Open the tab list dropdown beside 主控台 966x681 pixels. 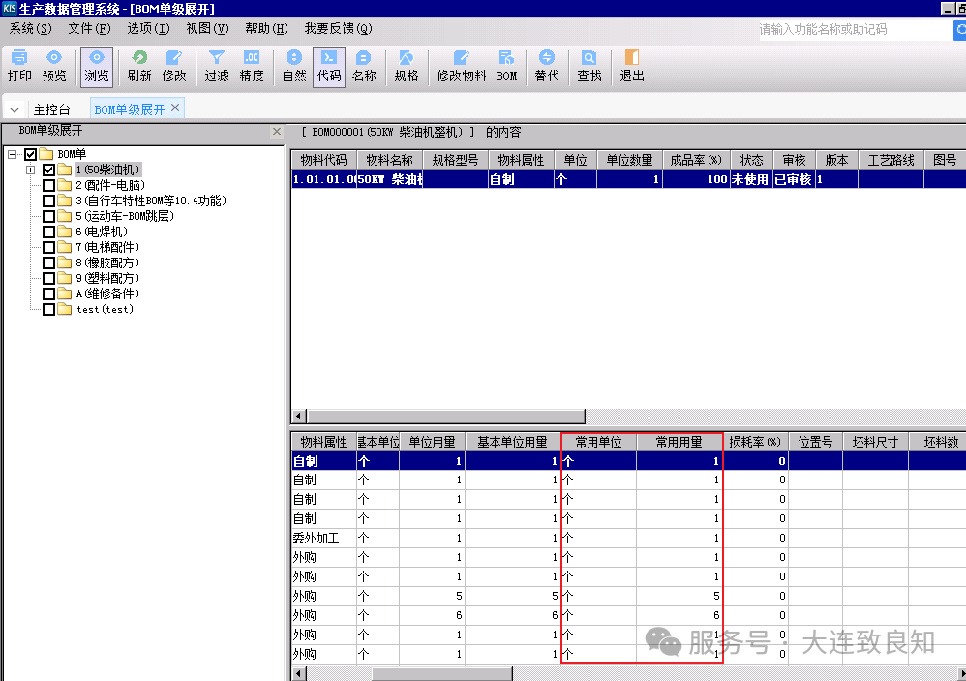15,110
